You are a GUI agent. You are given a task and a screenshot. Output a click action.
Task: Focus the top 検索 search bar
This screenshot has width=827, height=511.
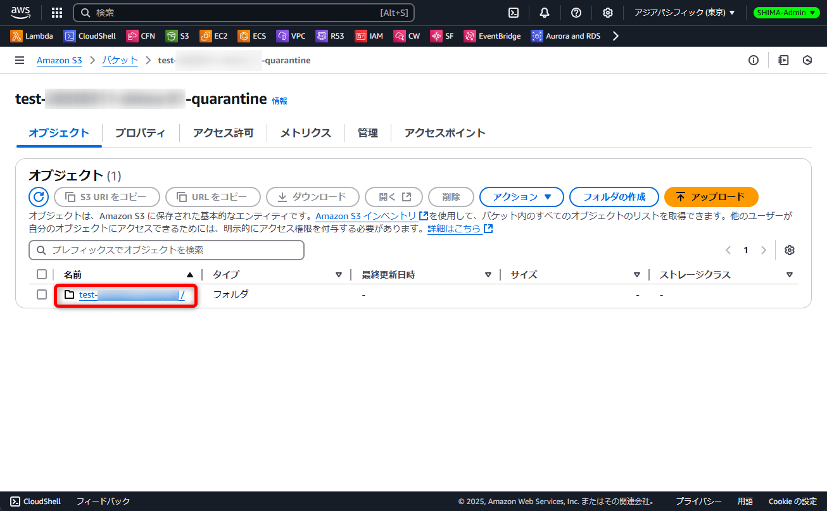244,13
